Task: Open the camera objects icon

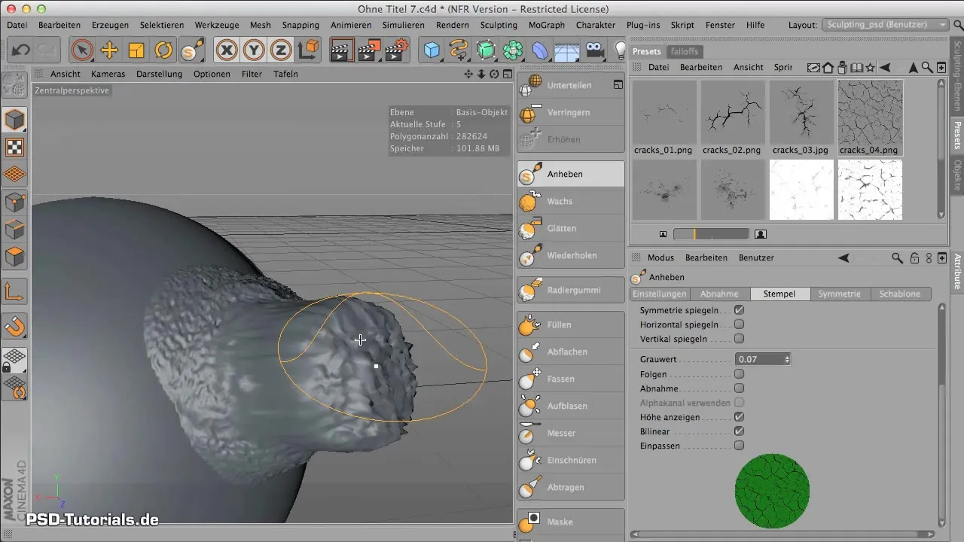Action: click(595, 50)
